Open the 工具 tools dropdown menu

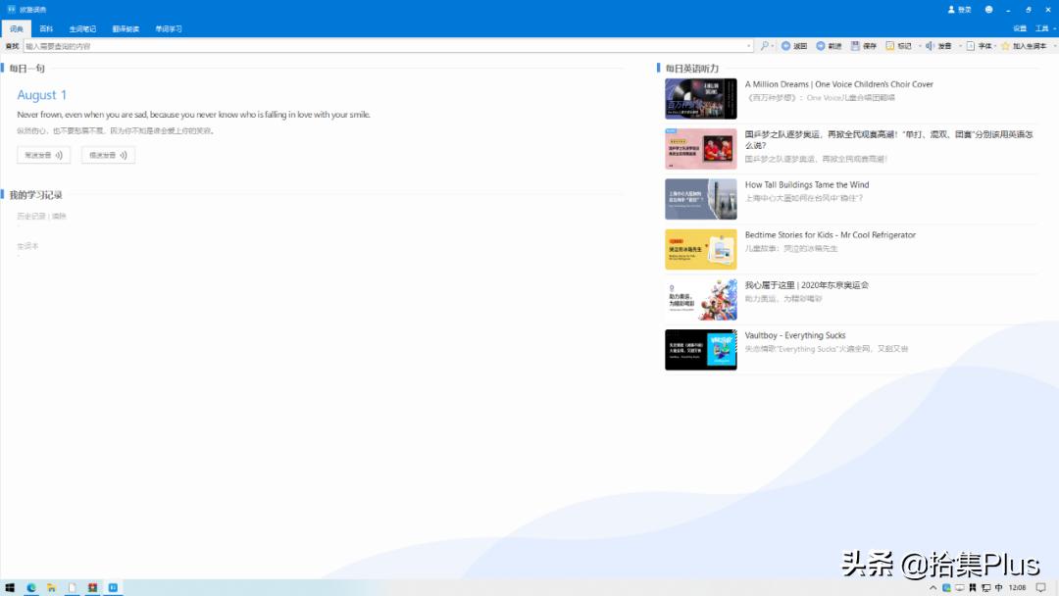(1042, 28)
